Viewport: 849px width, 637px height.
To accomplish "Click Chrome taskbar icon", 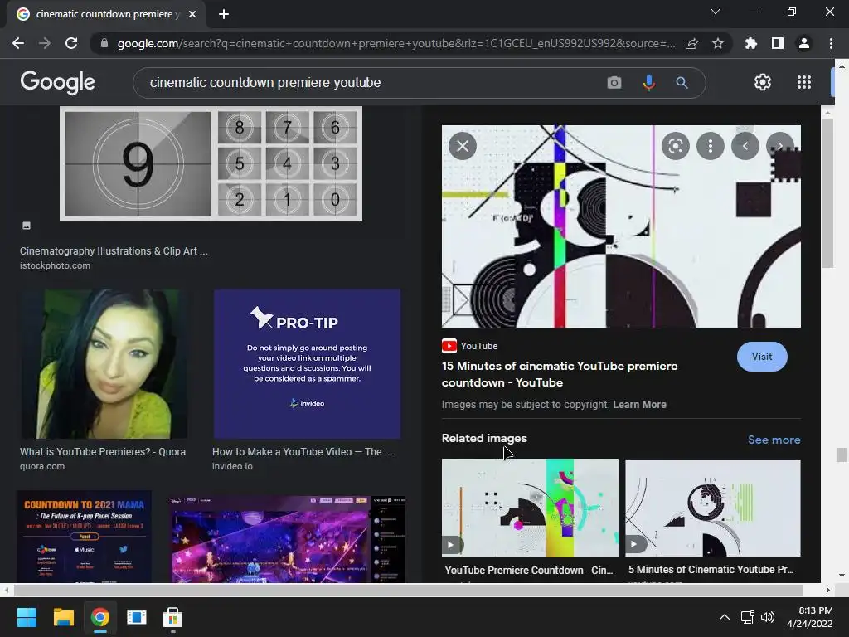I will tap(100, 617).
